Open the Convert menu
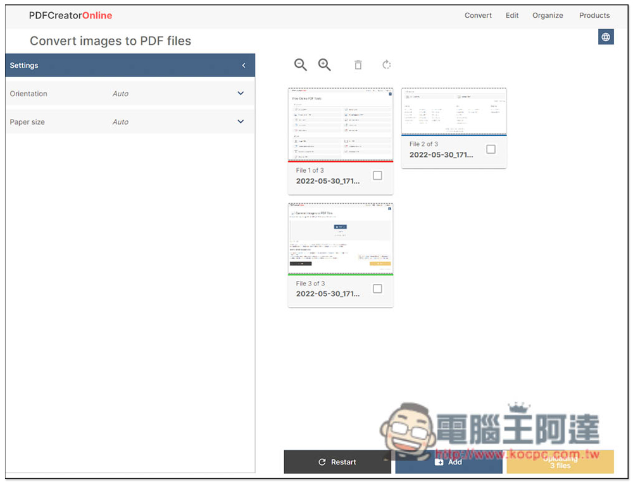 click(478, 15)
